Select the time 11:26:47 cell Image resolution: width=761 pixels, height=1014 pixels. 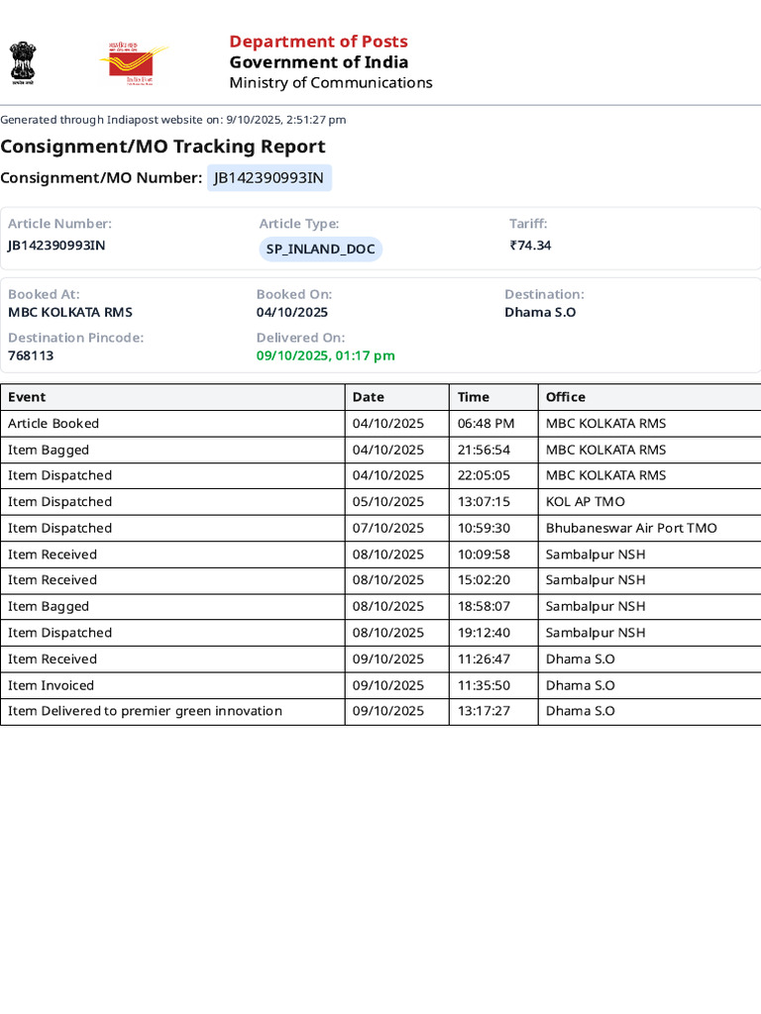(493, 659)
